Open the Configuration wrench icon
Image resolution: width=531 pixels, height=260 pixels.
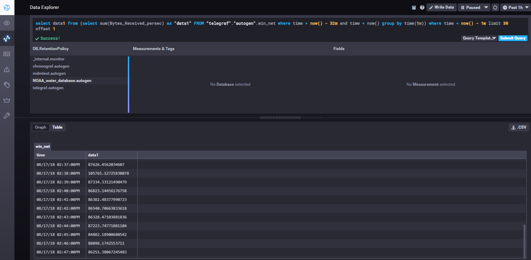[7, 116]
